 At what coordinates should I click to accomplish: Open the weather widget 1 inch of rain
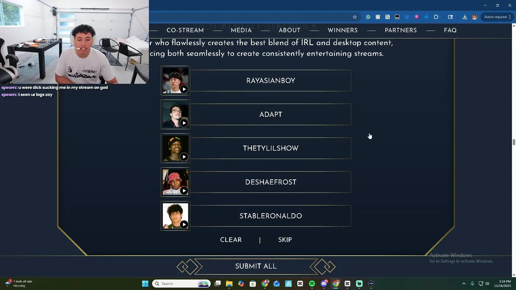pos(19,284)
